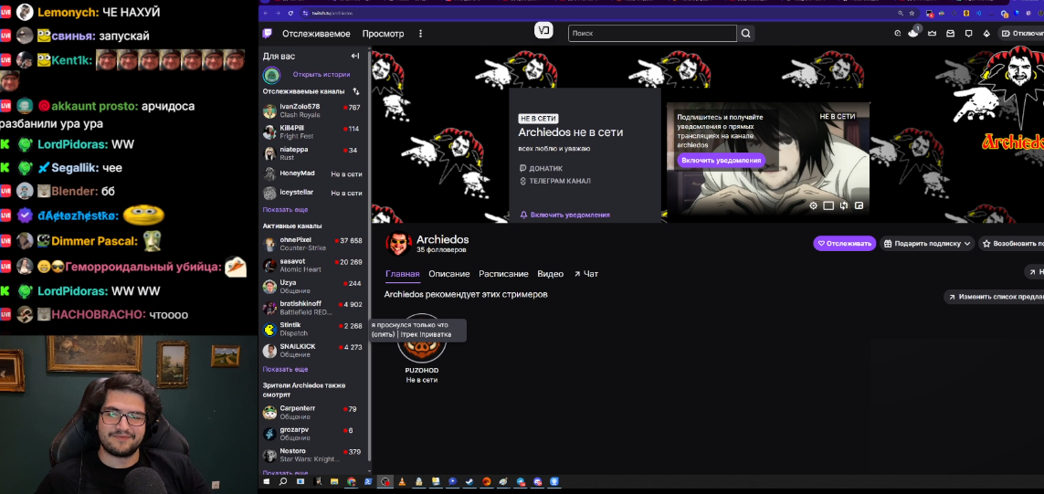Open the ТЕЛЕГРАМ КАНАЛ link
1044x494 pixels.
[554, 181]
